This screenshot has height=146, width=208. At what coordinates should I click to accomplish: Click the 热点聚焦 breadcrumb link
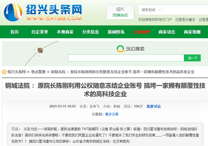[38, 72]
